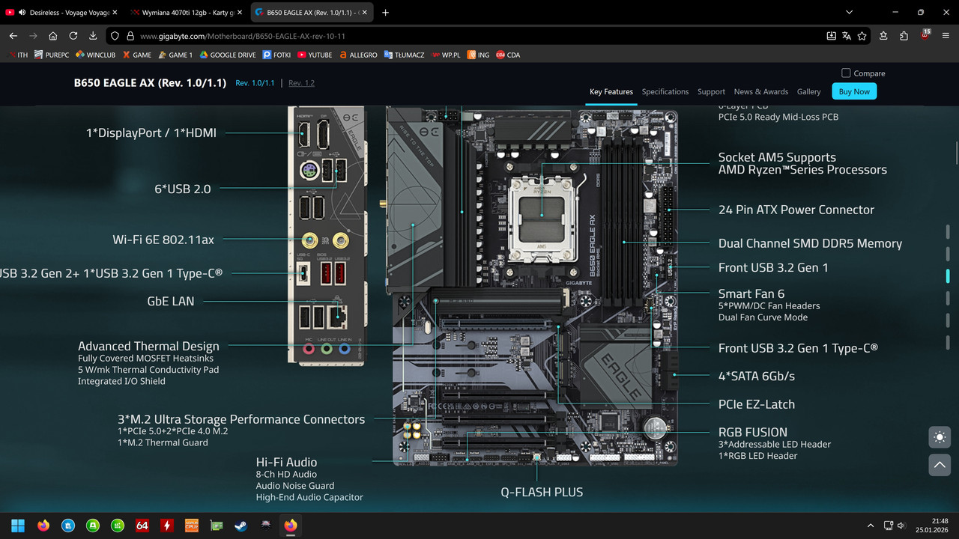Click the tracking protection shield icon
Screen dimensions: 959x539
tap(115, 36)
